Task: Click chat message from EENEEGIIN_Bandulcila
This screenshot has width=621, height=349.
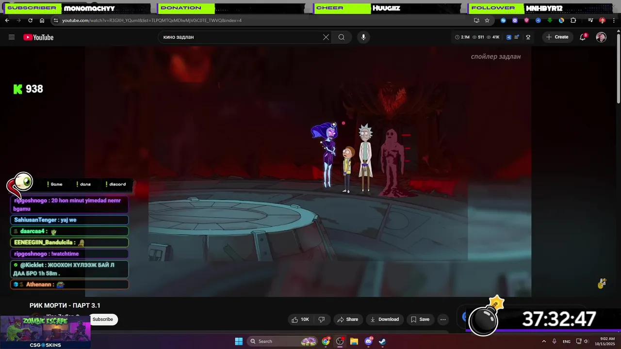Action: (69, 243)
